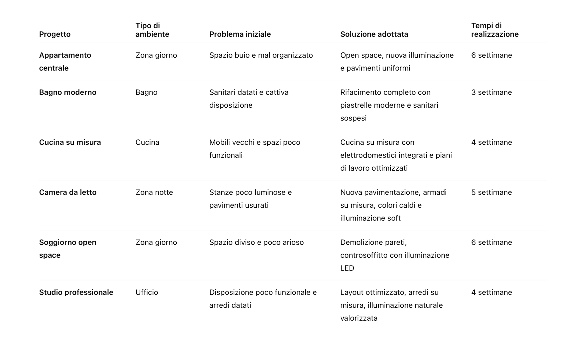The image size is (572, 358).
Task: Click the "Layout ottimizzato" solution text
Action: coord(391,305)
